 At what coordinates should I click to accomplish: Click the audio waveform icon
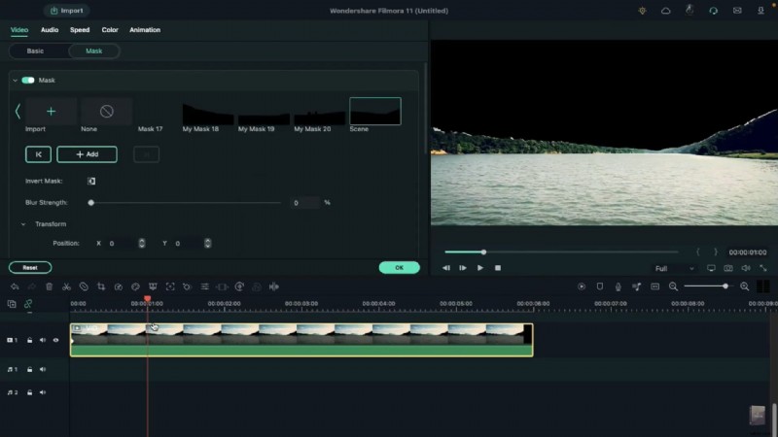click(x=274, y=286)
